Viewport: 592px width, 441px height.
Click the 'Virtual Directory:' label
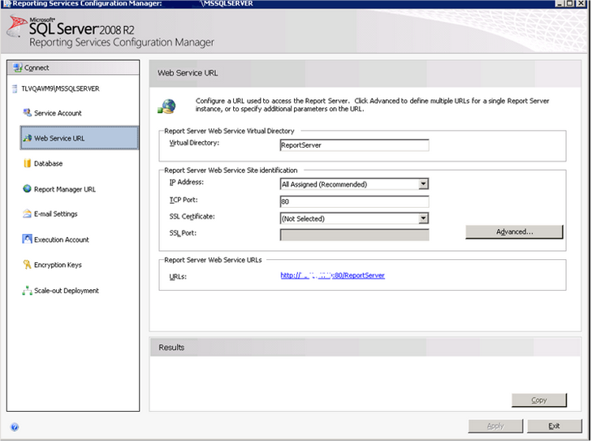coord(194,143)
